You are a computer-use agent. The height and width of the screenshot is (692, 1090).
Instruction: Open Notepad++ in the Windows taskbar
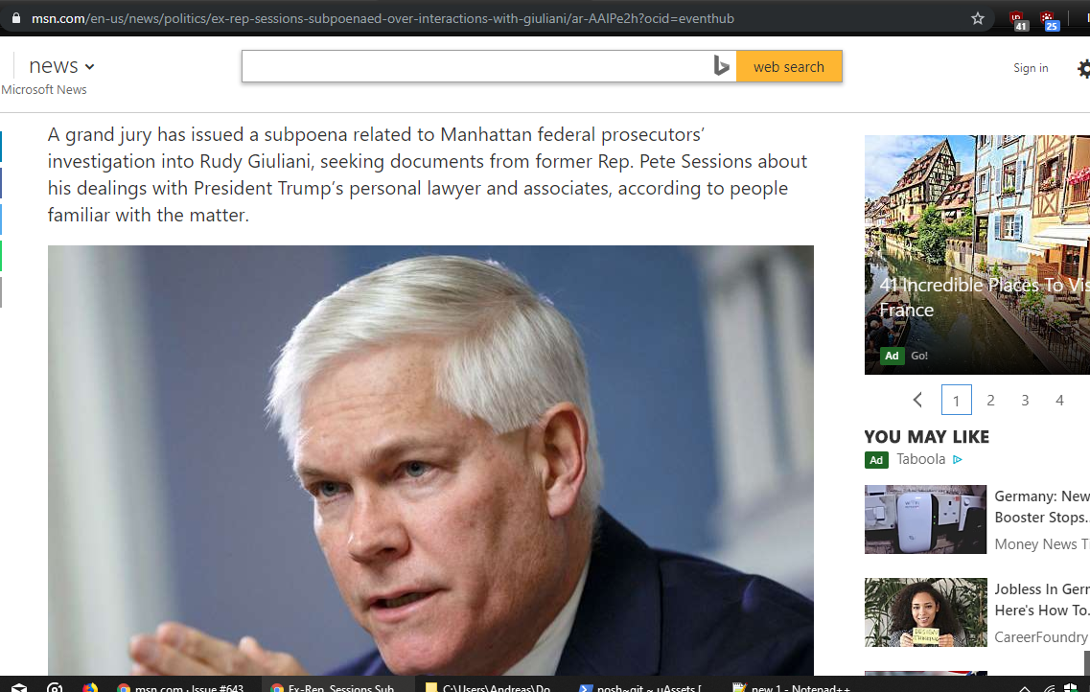pos(790,686)
